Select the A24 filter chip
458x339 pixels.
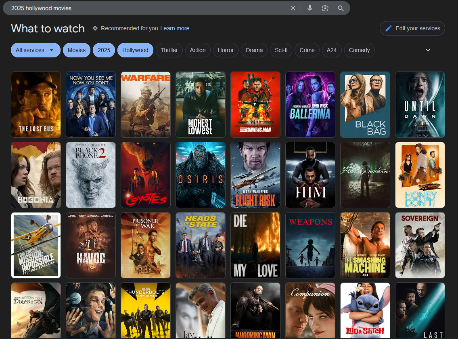click(332, 51)
